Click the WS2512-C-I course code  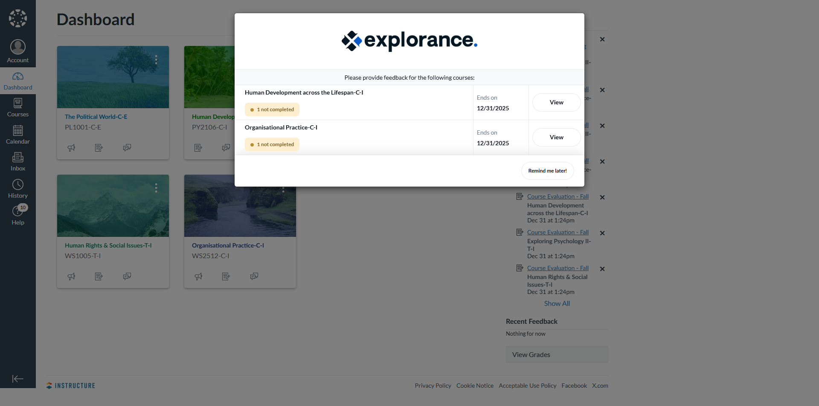point(211,256)
